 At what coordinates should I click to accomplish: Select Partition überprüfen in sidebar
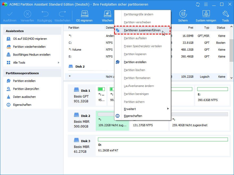click(26, 89)
